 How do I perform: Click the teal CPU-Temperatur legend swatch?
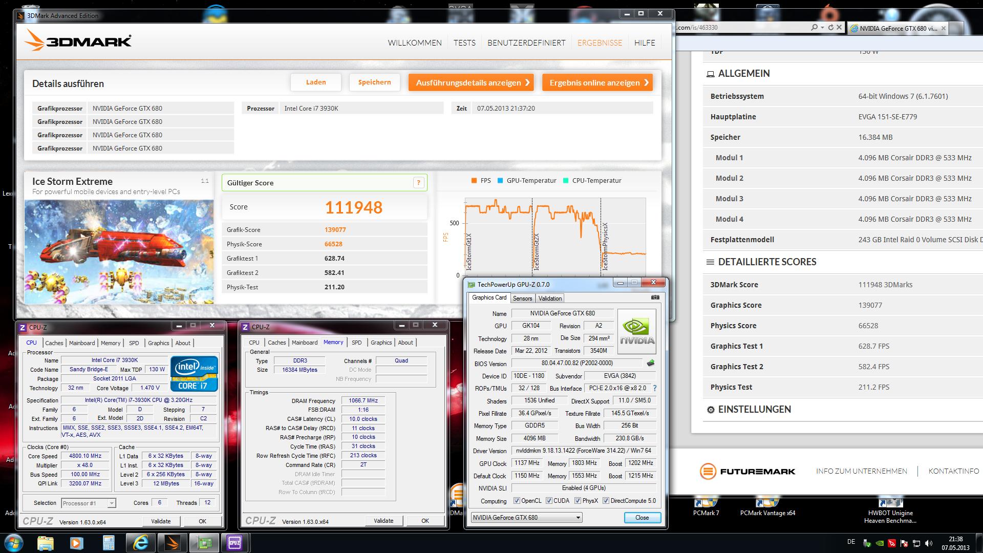point(566,180)
